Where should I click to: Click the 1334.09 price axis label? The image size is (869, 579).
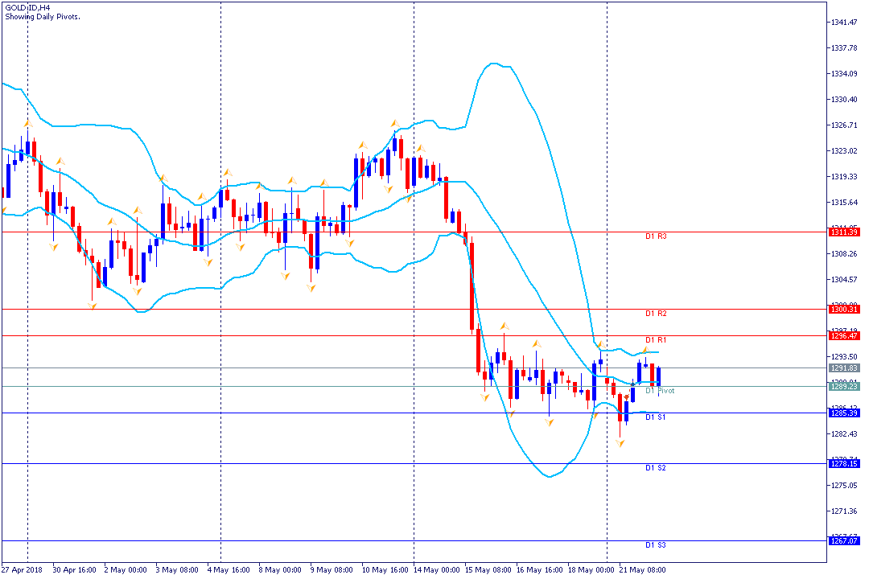click(x=844, y=74)
